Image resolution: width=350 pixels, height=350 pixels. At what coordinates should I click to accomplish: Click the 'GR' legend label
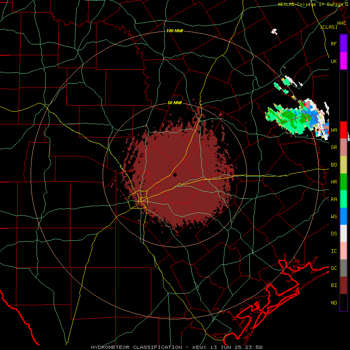(334, 147)
